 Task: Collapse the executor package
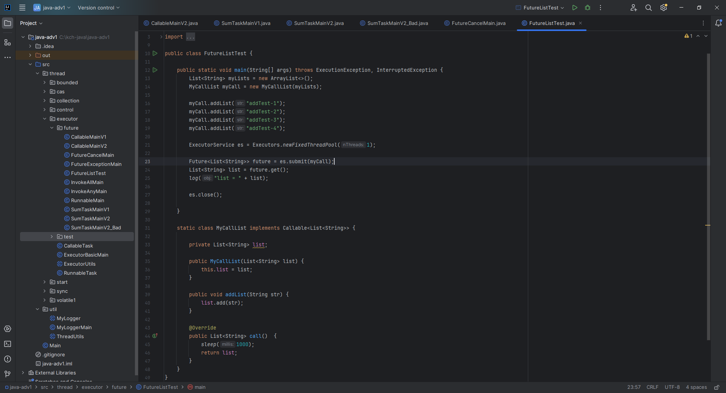pyautogui.click(x=45, y=119)
